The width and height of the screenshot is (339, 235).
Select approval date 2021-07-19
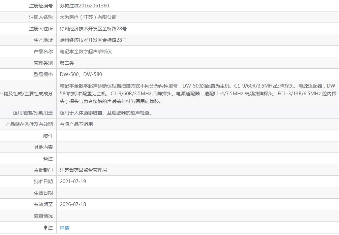73,181
